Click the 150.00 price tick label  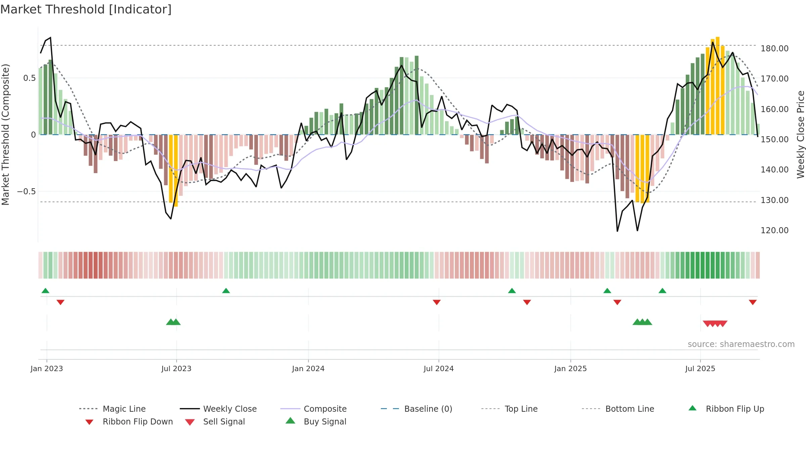[774, 140]
